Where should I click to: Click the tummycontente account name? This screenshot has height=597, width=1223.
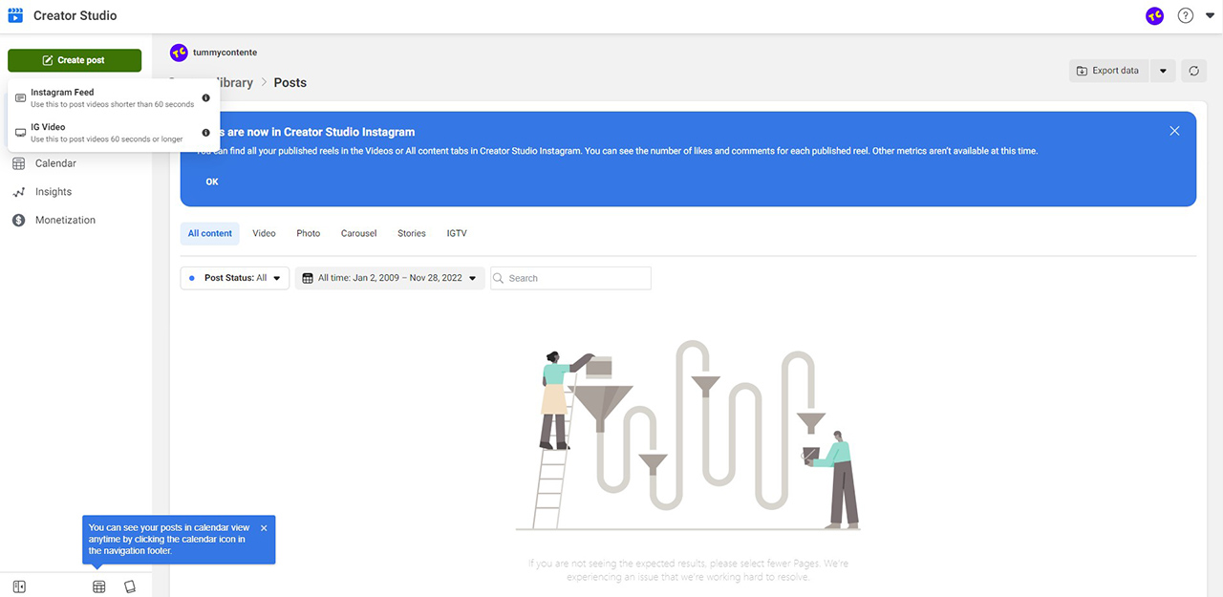pos(225,53)
